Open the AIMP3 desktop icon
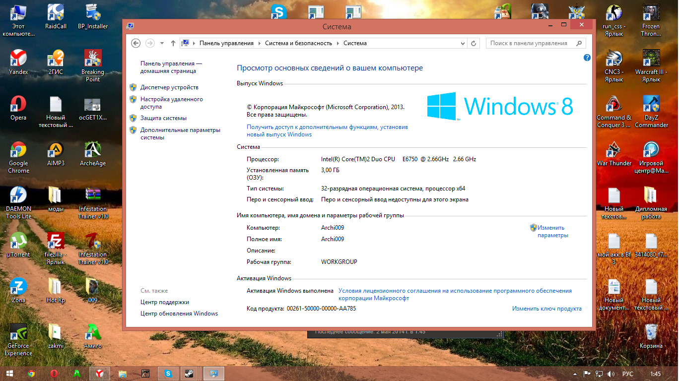This screenshot has width=679, height=381. point(56,153)
